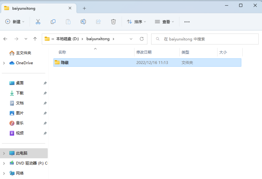
Task: Add a new tab with plus button
Action: point(84,8)
